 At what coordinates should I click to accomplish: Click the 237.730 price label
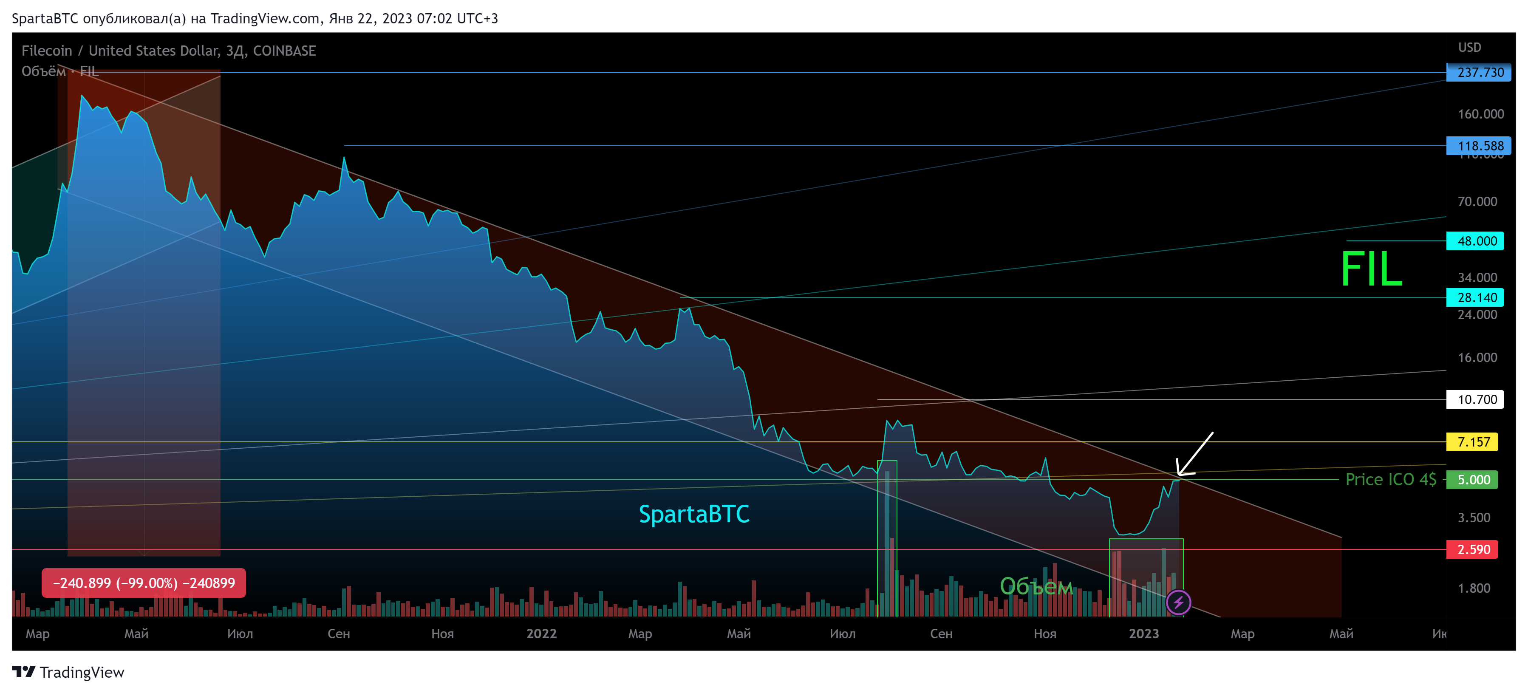[1478, 72]
